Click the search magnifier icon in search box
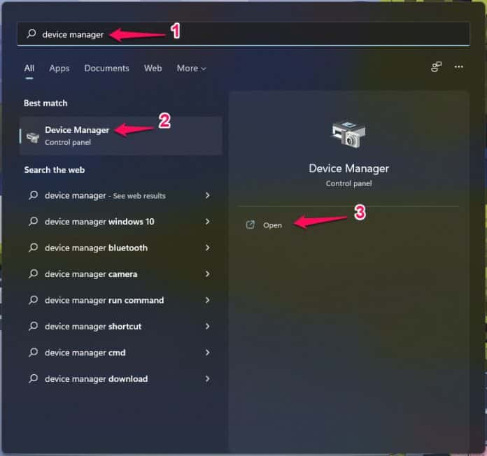Viewport: 487px width, 456px height. [31, 34]
